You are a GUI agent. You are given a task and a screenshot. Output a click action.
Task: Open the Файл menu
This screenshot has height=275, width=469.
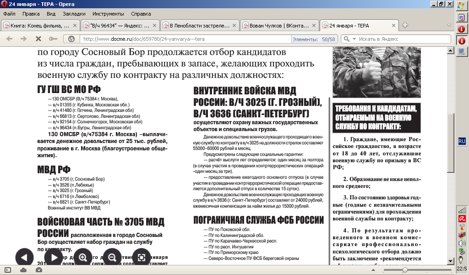[9, 14]
